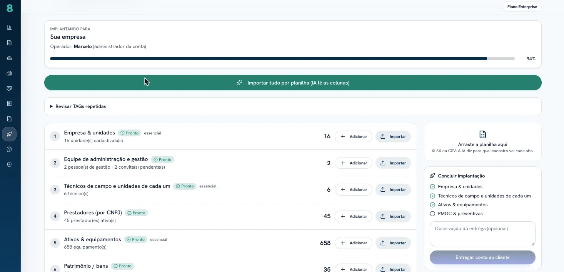Image resolution: width=564 pixels, height=272 pixels.
Task: Click the "16 unidade(s) cadastrada(s)" text
Action: (93, 141)
